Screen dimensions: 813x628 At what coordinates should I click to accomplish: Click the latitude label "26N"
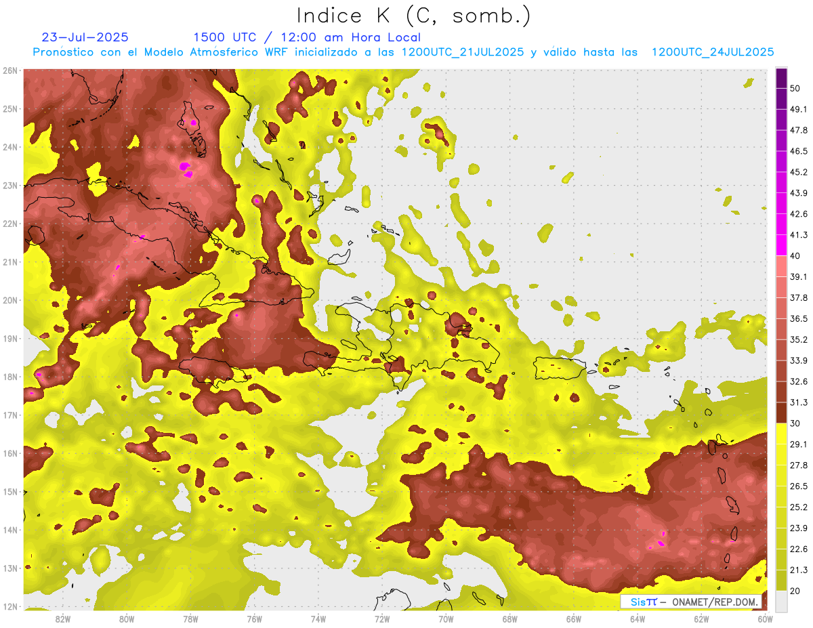9,70
